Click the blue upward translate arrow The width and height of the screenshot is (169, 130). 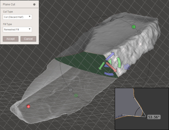pyautogui.click(x=110, y=56)
